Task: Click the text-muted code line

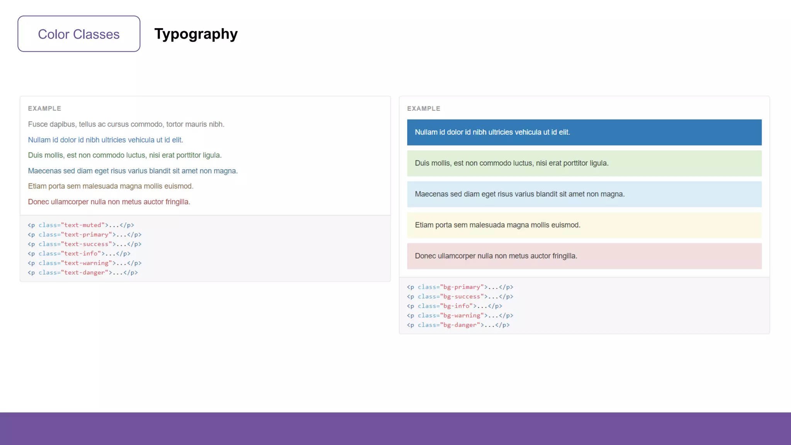Action: point(81,225)
